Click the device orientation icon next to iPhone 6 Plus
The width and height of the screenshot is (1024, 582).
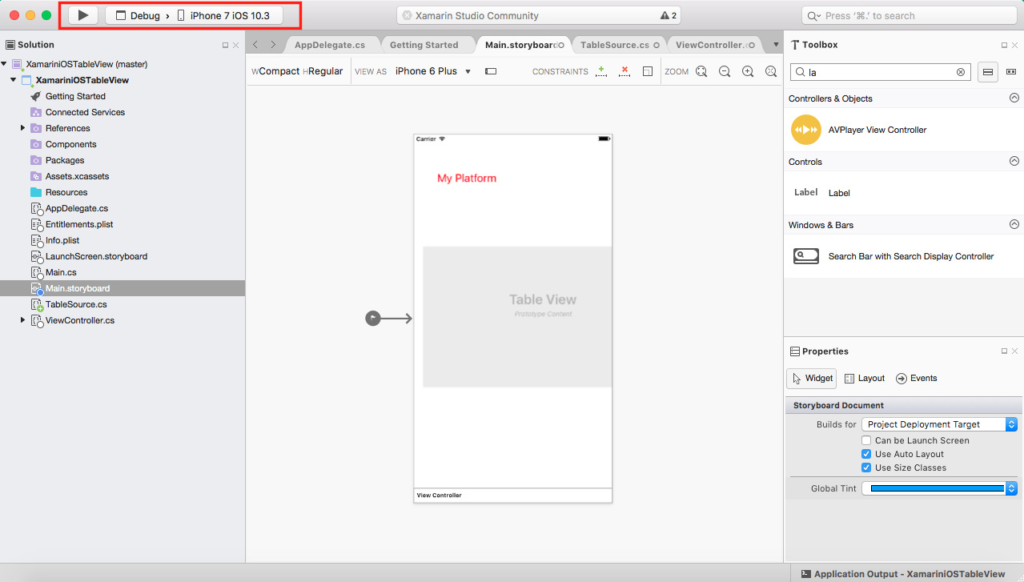point(489,70)
